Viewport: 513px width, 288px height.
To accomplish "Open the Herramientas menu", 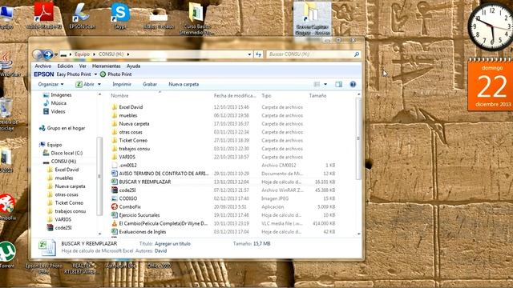I will tap(107, 66).
